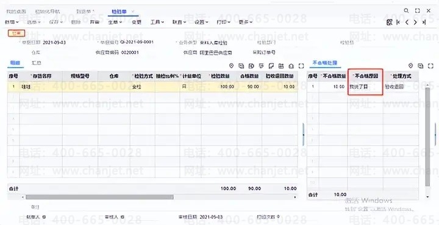Image resolution: width=439 pixels, height=225 pixels.
Task: Switch to the 初始化导航 tab
Action: coord(48,12)
